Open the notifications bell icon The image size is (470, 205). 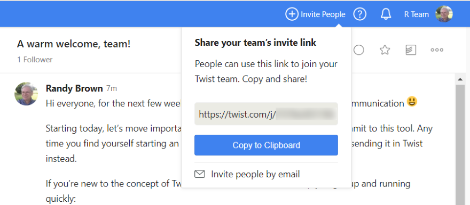click(386, 14)
